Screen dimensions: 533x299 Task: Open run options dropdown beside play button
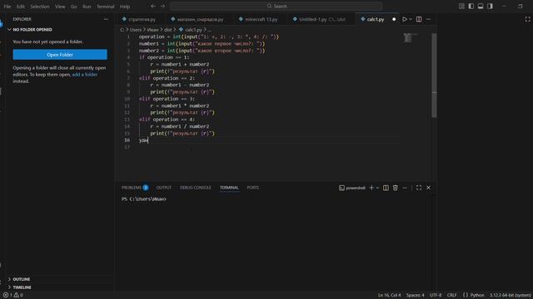411,19
